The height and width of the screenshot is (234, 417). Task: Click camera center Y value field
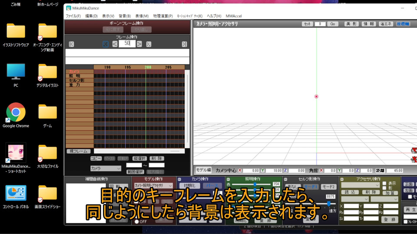274,171
